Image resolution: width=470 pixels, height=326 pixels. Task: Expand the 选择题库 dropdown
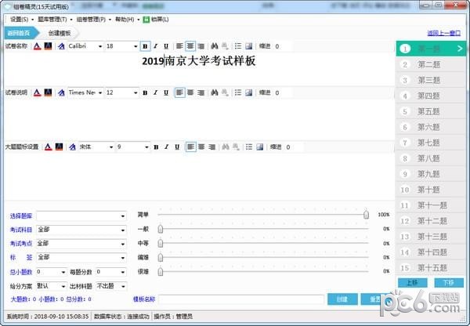coord(122,216)
